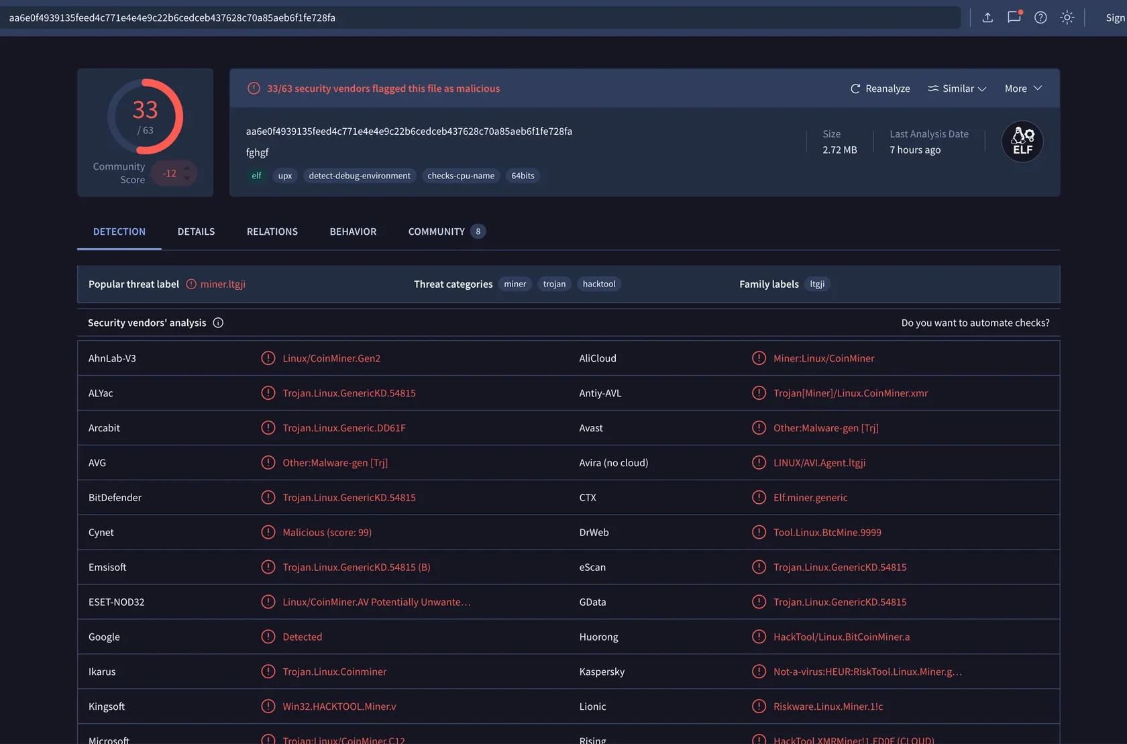Click the AVG detection alert icon
Viewport: 1127px width, 744px height.
pyautogui.click(x=268, y=463)
